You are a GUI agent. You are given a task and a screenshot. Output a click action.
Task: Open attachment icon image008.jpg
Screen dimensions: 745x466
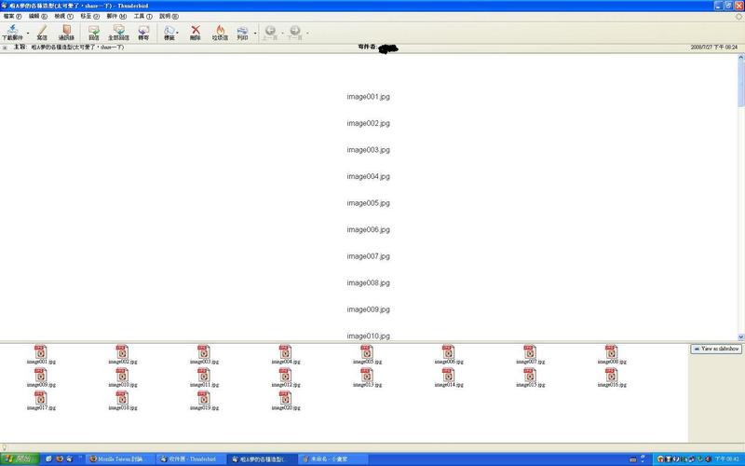point(612,352)
